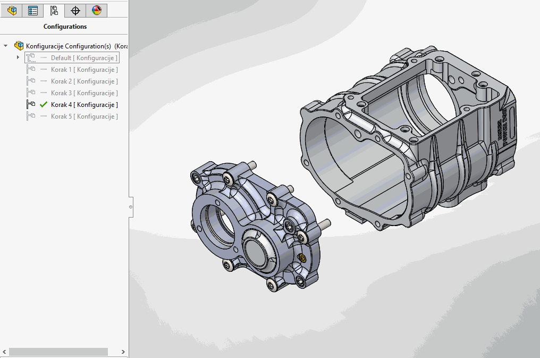This screenshot has height=358, width=540.
Task: Select Korak 2 configuration
Action: 84,81
